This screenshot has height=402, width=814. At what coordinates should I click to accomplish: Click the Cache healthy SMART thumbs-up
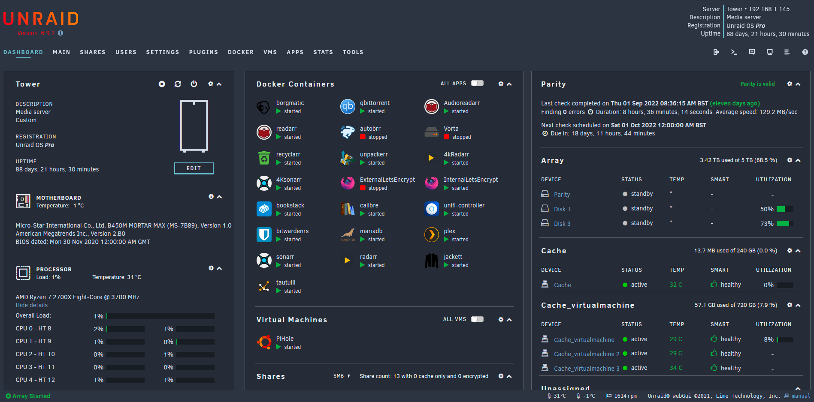click(x=714, y=284)
